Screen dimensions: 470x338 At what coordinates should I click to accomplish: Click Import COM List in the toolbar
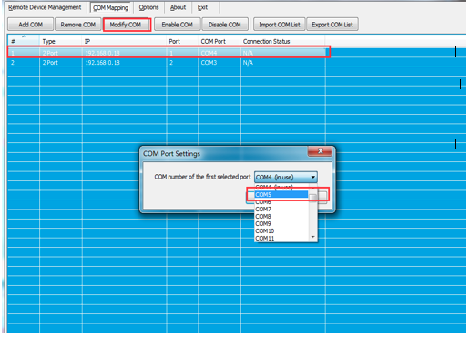[280, 25]
